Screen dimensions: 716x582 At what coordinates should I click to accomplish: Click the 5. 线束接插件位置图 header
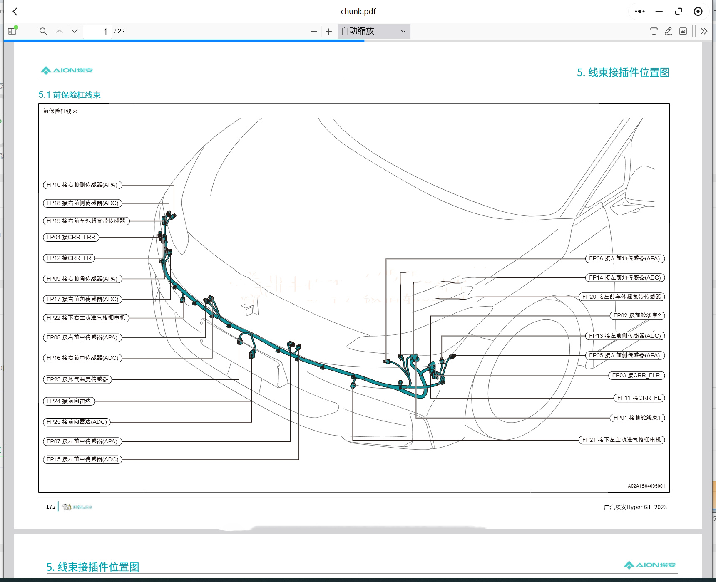point(623,72)
